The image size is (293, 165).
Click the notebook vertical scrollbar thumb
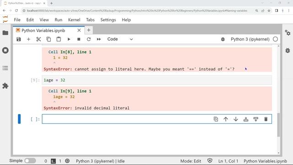[x=278, y=125]
